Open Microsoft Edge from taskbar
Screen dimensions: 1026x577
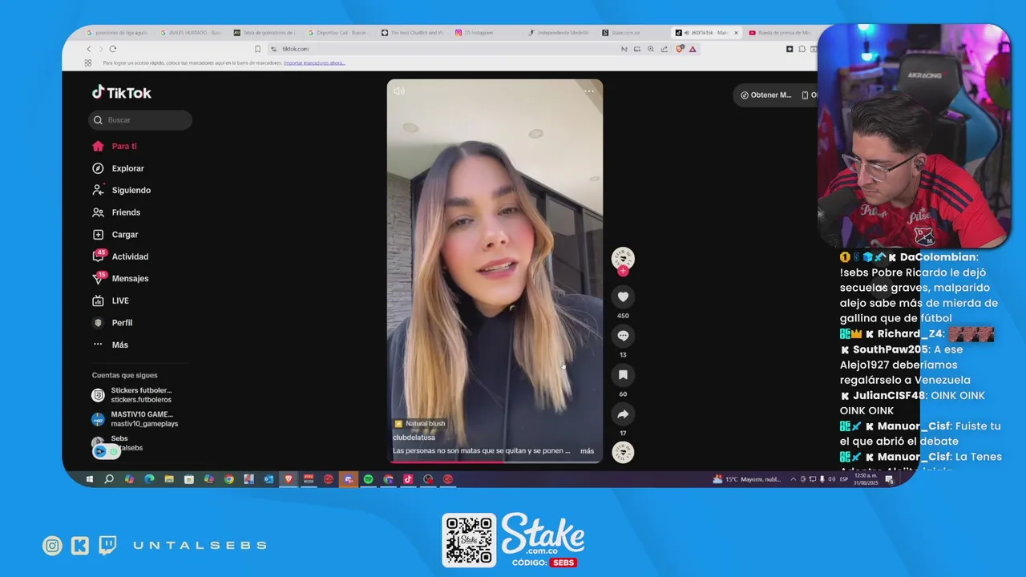click(149, 479)
